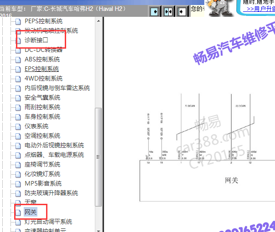Select 车身控制系统 in the list

pos(42,117)
